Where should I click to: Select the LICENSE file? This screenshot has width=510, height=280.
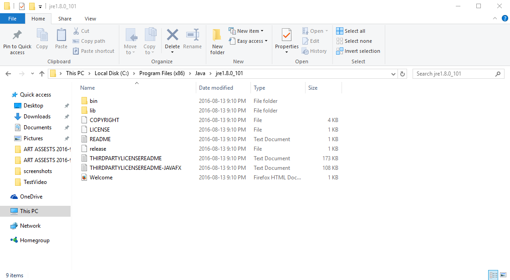coord(100,129)
